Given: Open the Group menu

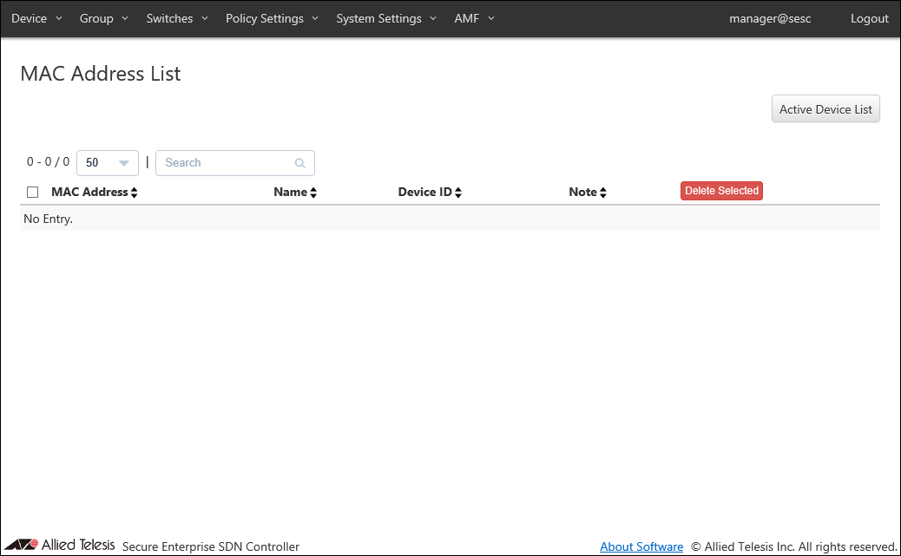Looking at the screenshot, I should tap(103, 18).
